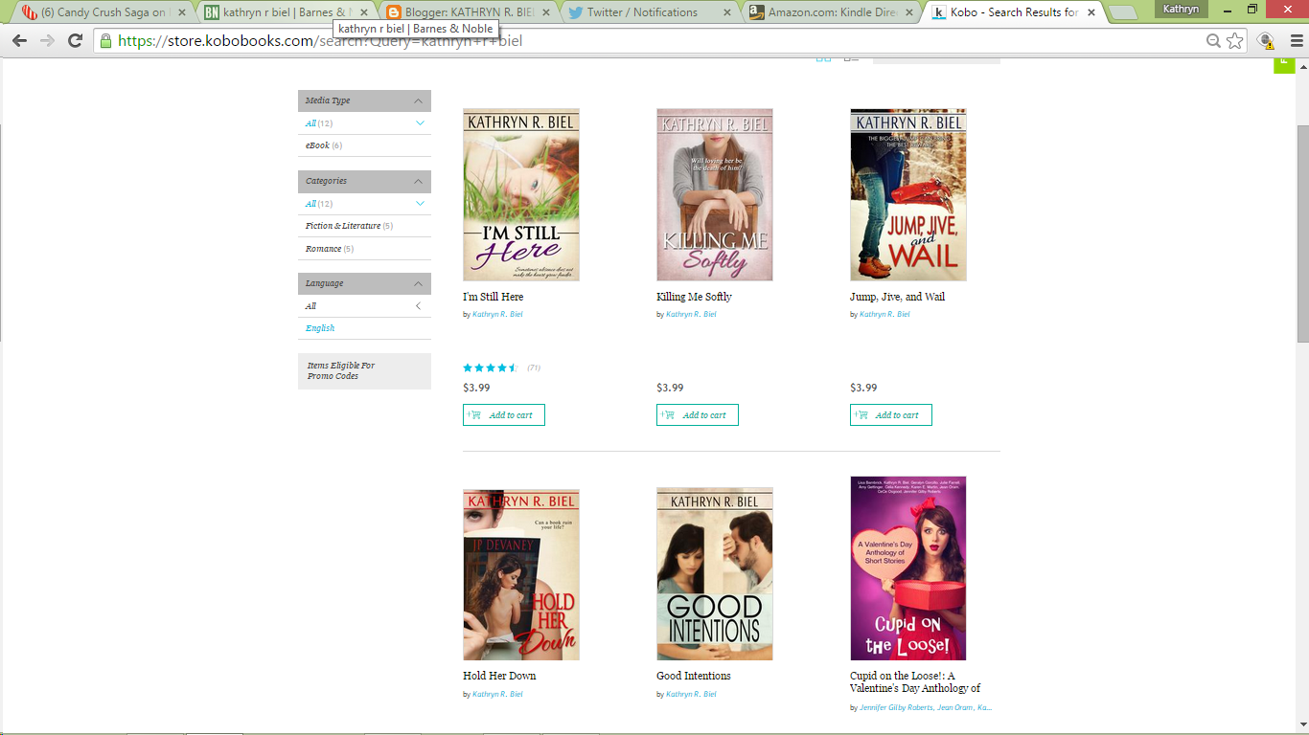Reload the Kobo search page
1309x735 pixels.
(76, 41)
